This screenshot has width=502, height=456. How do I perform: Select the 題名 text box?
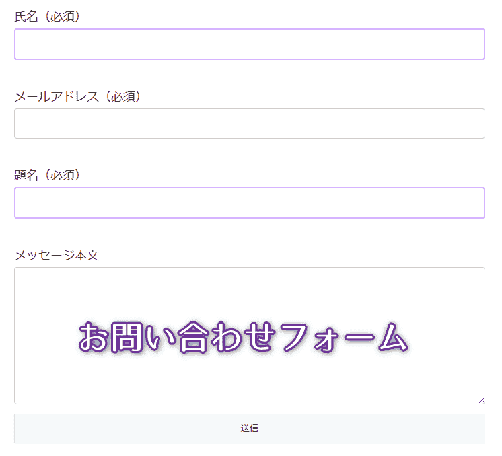click(x=249, y=203)
